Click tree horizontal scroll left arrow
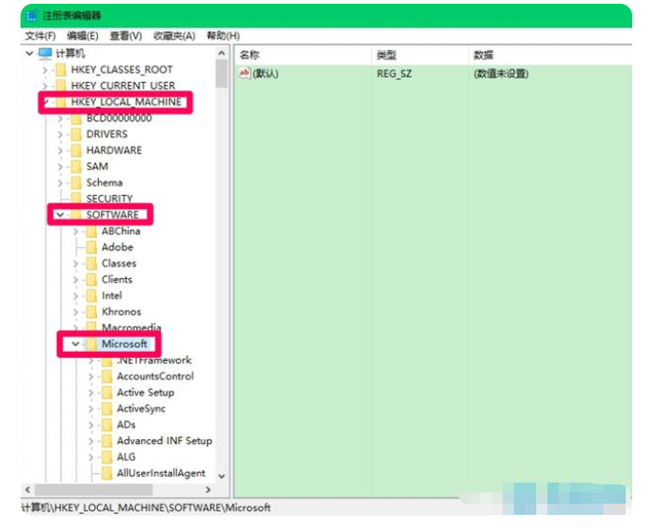The width and height of the screenshot is (650, 527). point(28,490)
